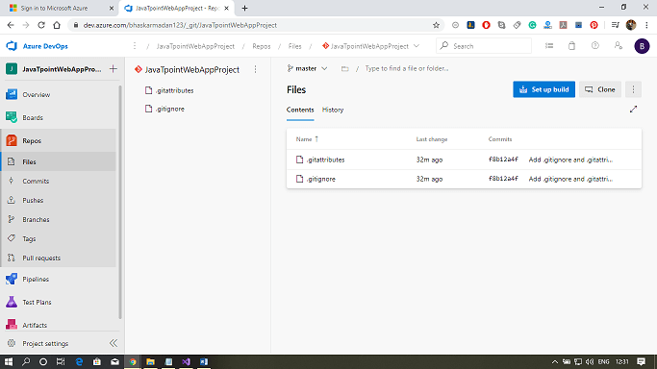This screenshot has width=657, height=369.
Task: Open Files under Repos
Action: pyautogui.click(x=59, y=161)
